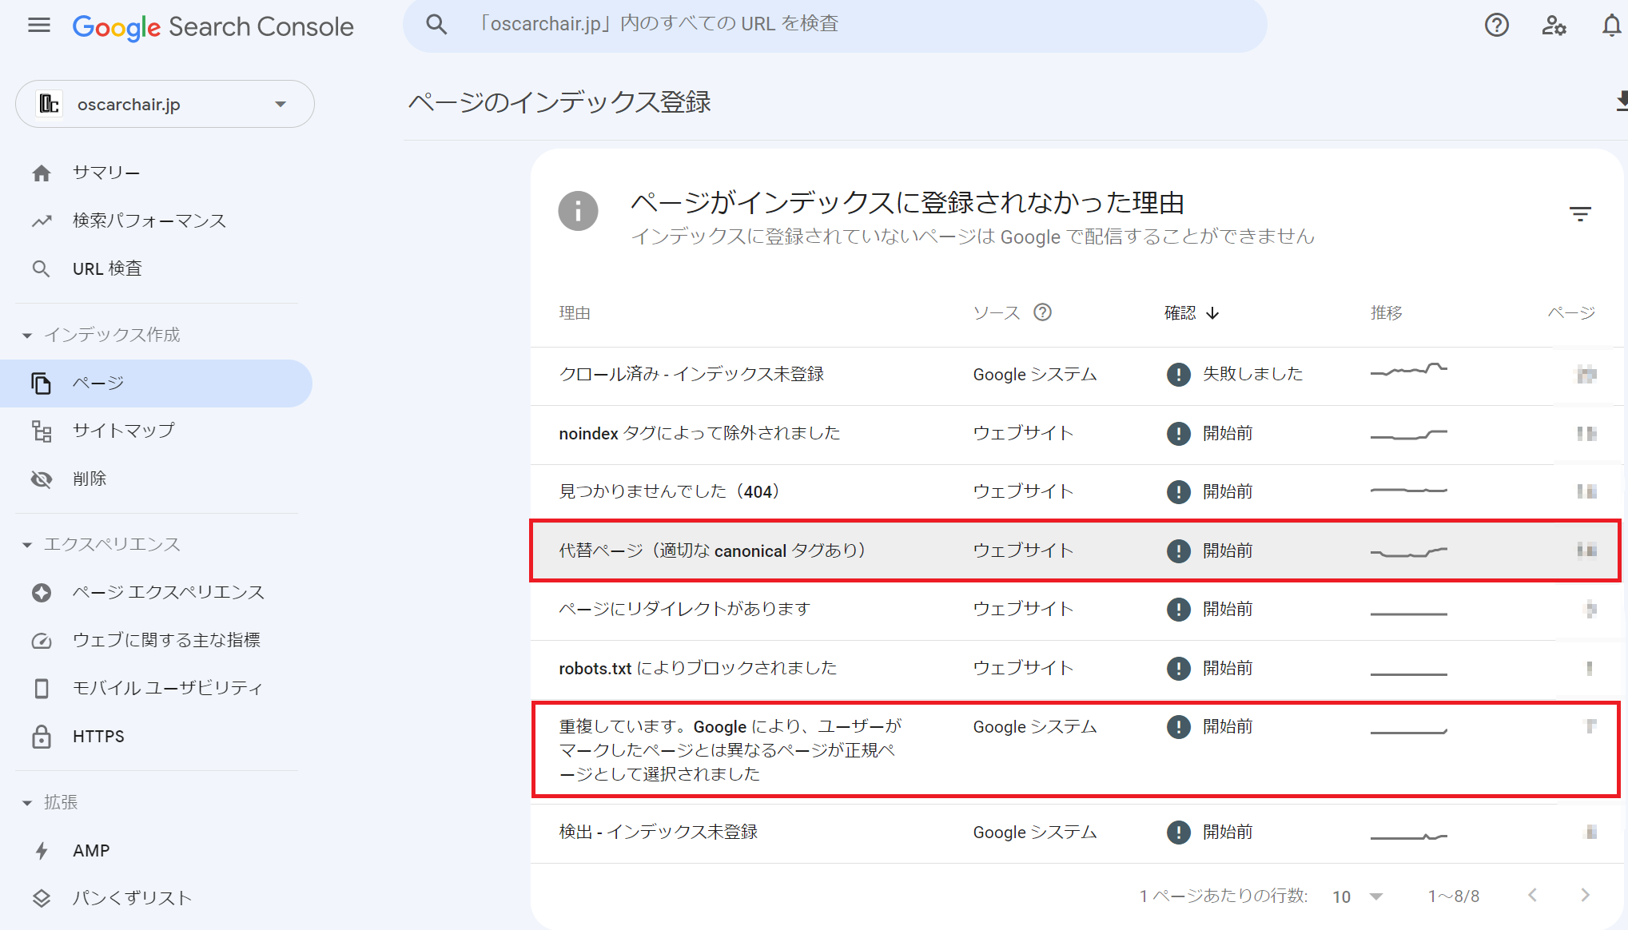Open the notifications bell
Image resolution: width=1628 pixels, height=930 pixels.
point(1611,26)
